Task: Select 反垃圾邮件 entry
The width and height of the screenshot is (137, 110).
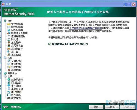Action: (x=17, y=49)
